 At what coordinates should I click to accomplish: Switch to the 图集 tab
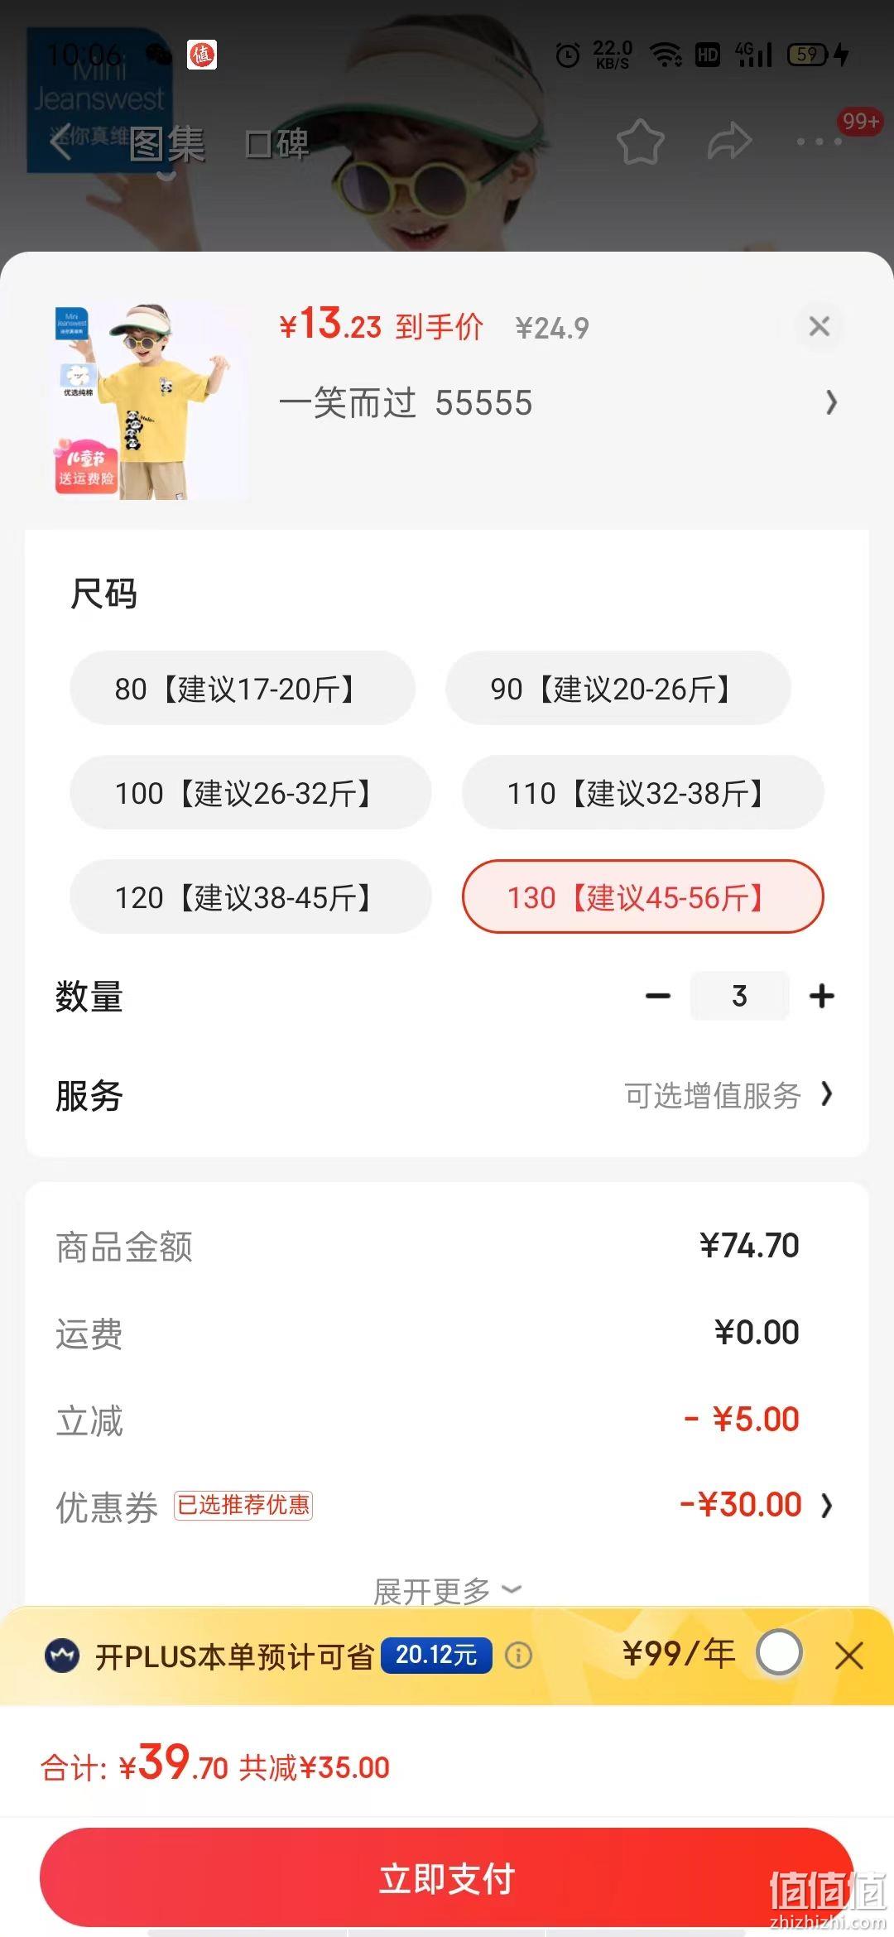click(167, 145)
